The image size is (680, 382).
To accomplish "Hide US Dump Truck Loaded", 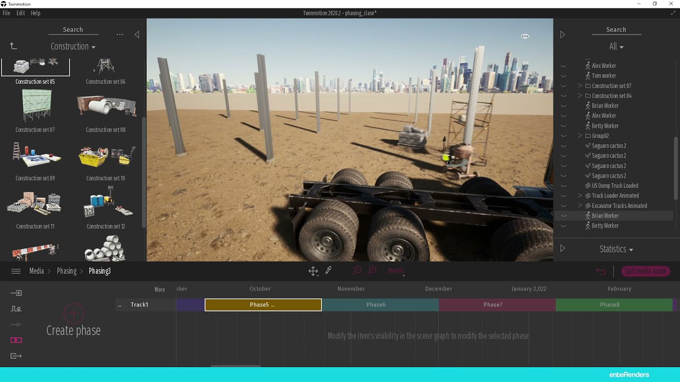I will (x=564, y=186).
